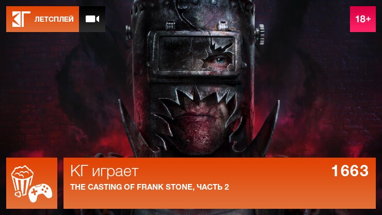
Task: Click the pink 18+ age rating badge
Action: pos(363,19)
